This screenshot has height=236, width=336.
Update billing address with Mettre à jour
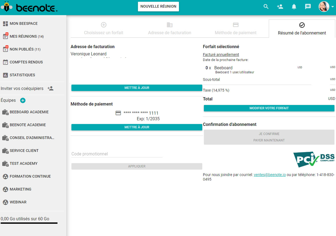137,88
